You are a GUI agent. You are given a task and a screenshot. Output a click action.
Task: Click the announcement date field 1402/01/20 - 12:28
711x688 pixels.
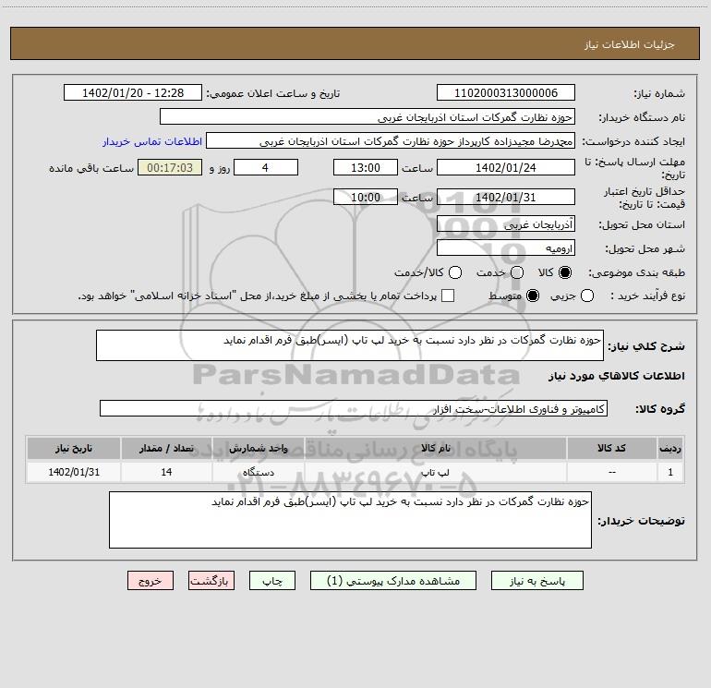point(133,92)
